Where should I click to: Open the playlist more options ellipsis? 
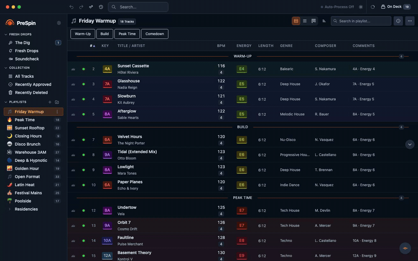pos(410,21)
